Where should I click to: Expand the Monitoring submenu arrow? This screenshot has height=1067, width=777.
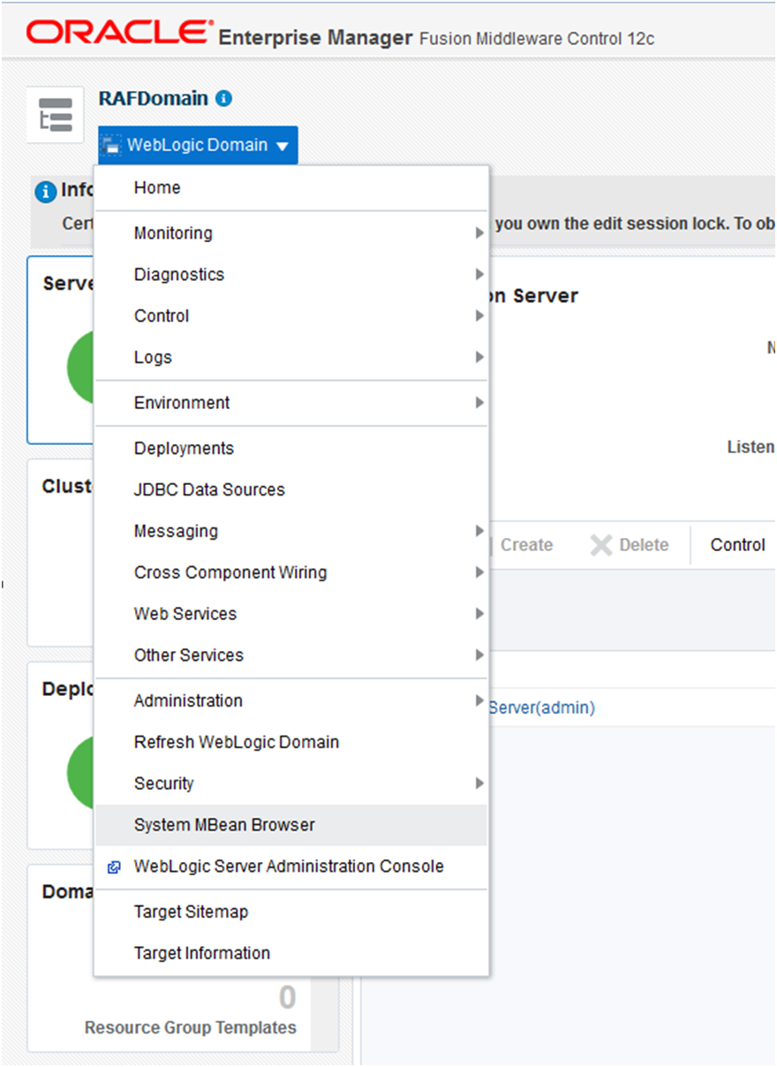point(479,233)
